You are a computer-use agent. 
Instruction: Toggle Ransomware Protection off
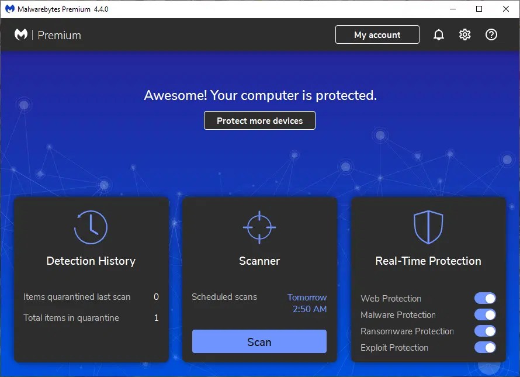pos(486,331)
